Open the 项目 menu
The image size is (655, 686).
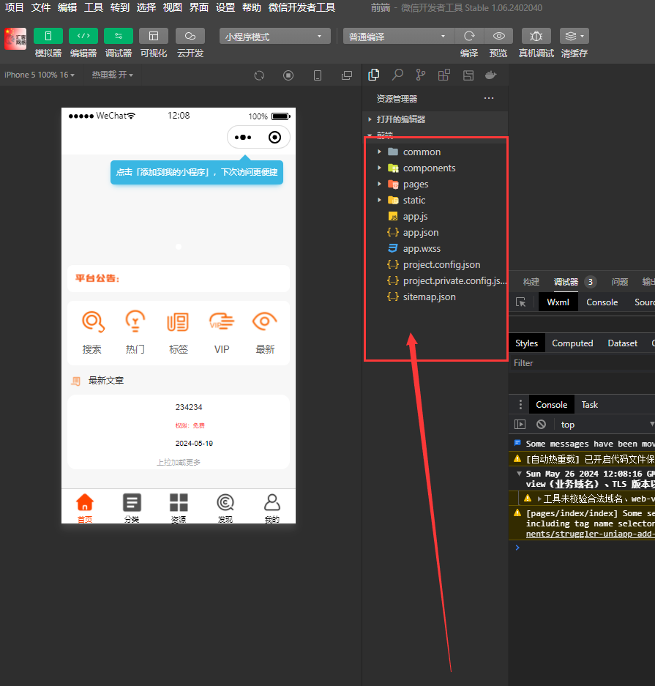pyautogui.click(x=14, y=7)
